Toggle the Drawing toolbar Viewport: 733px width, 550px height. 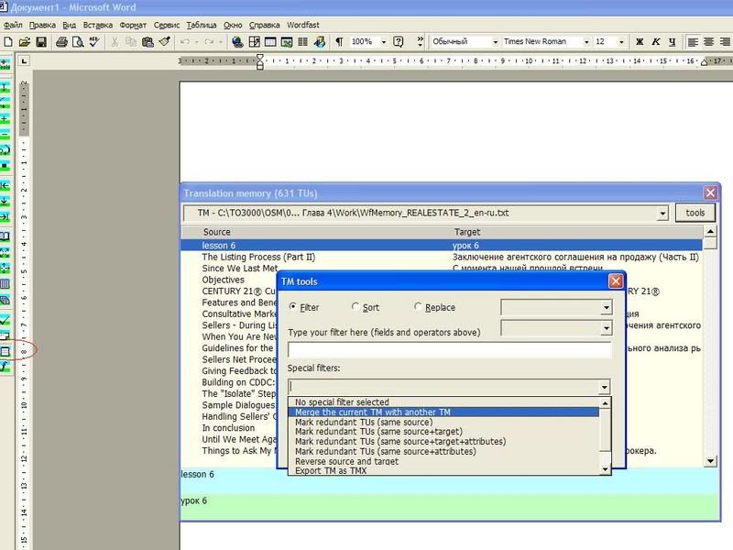(x=320, y=42)
